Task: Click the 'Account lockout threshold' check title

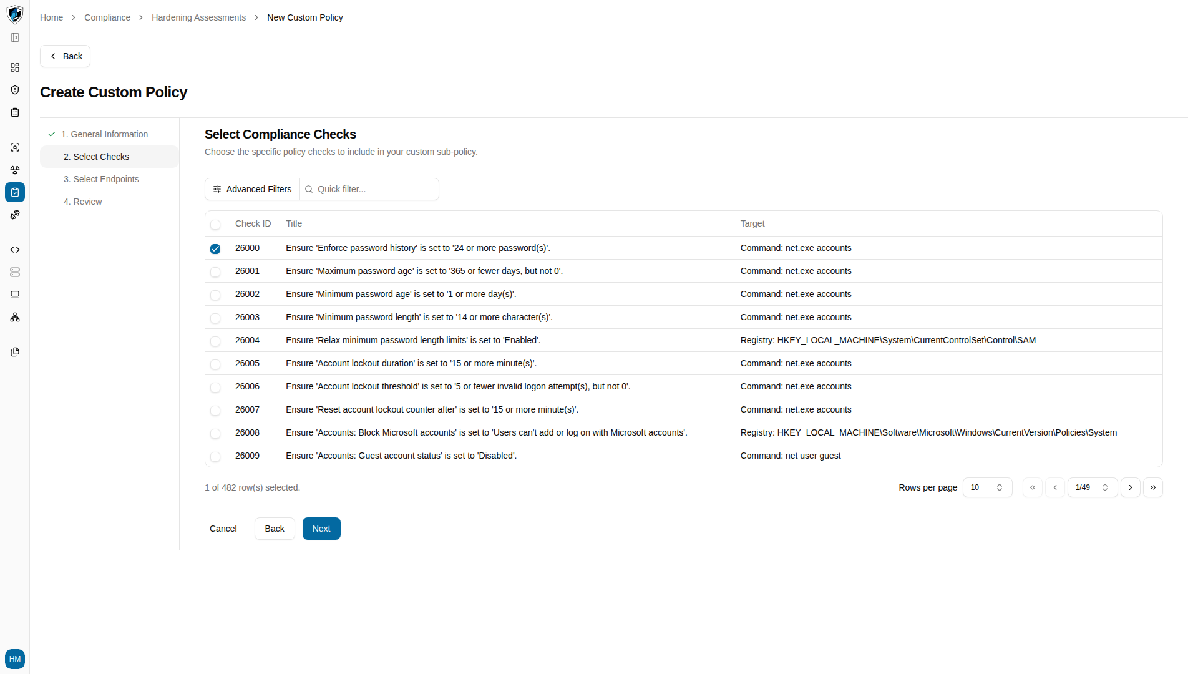Action: click(x=458, y=386)
